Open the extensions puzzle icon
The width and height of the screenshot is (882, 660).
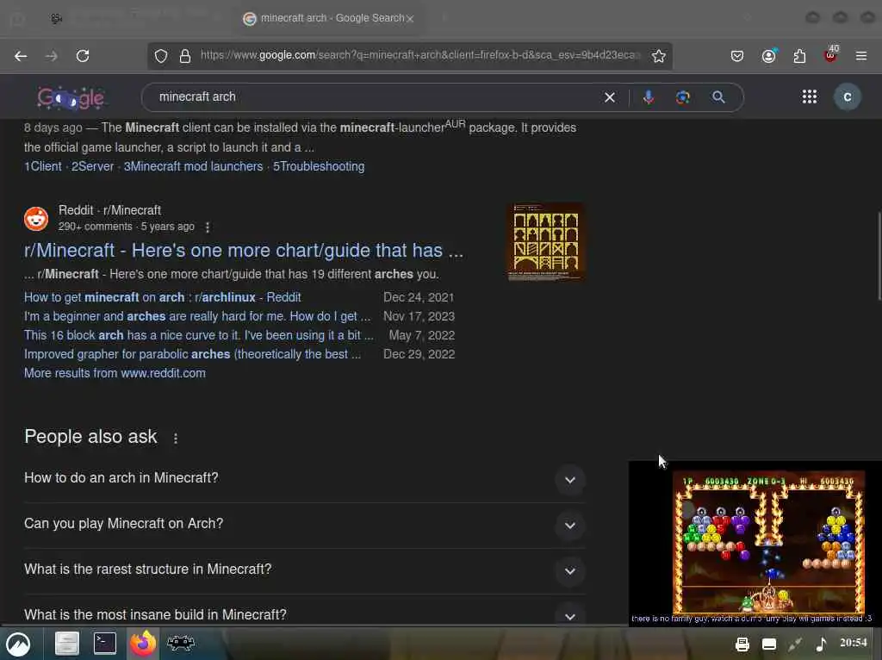tap(799, 56)
